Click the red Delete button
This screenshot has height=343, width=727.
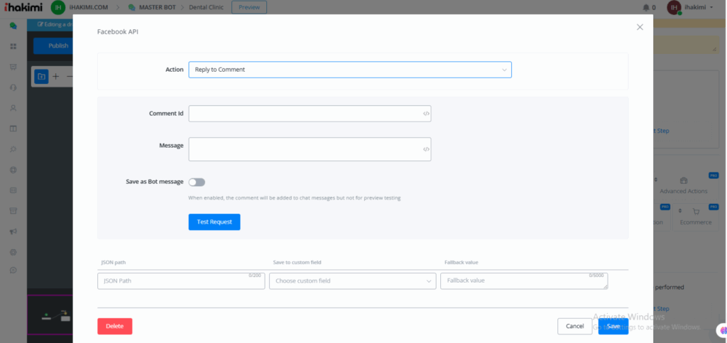coord(114,326)
